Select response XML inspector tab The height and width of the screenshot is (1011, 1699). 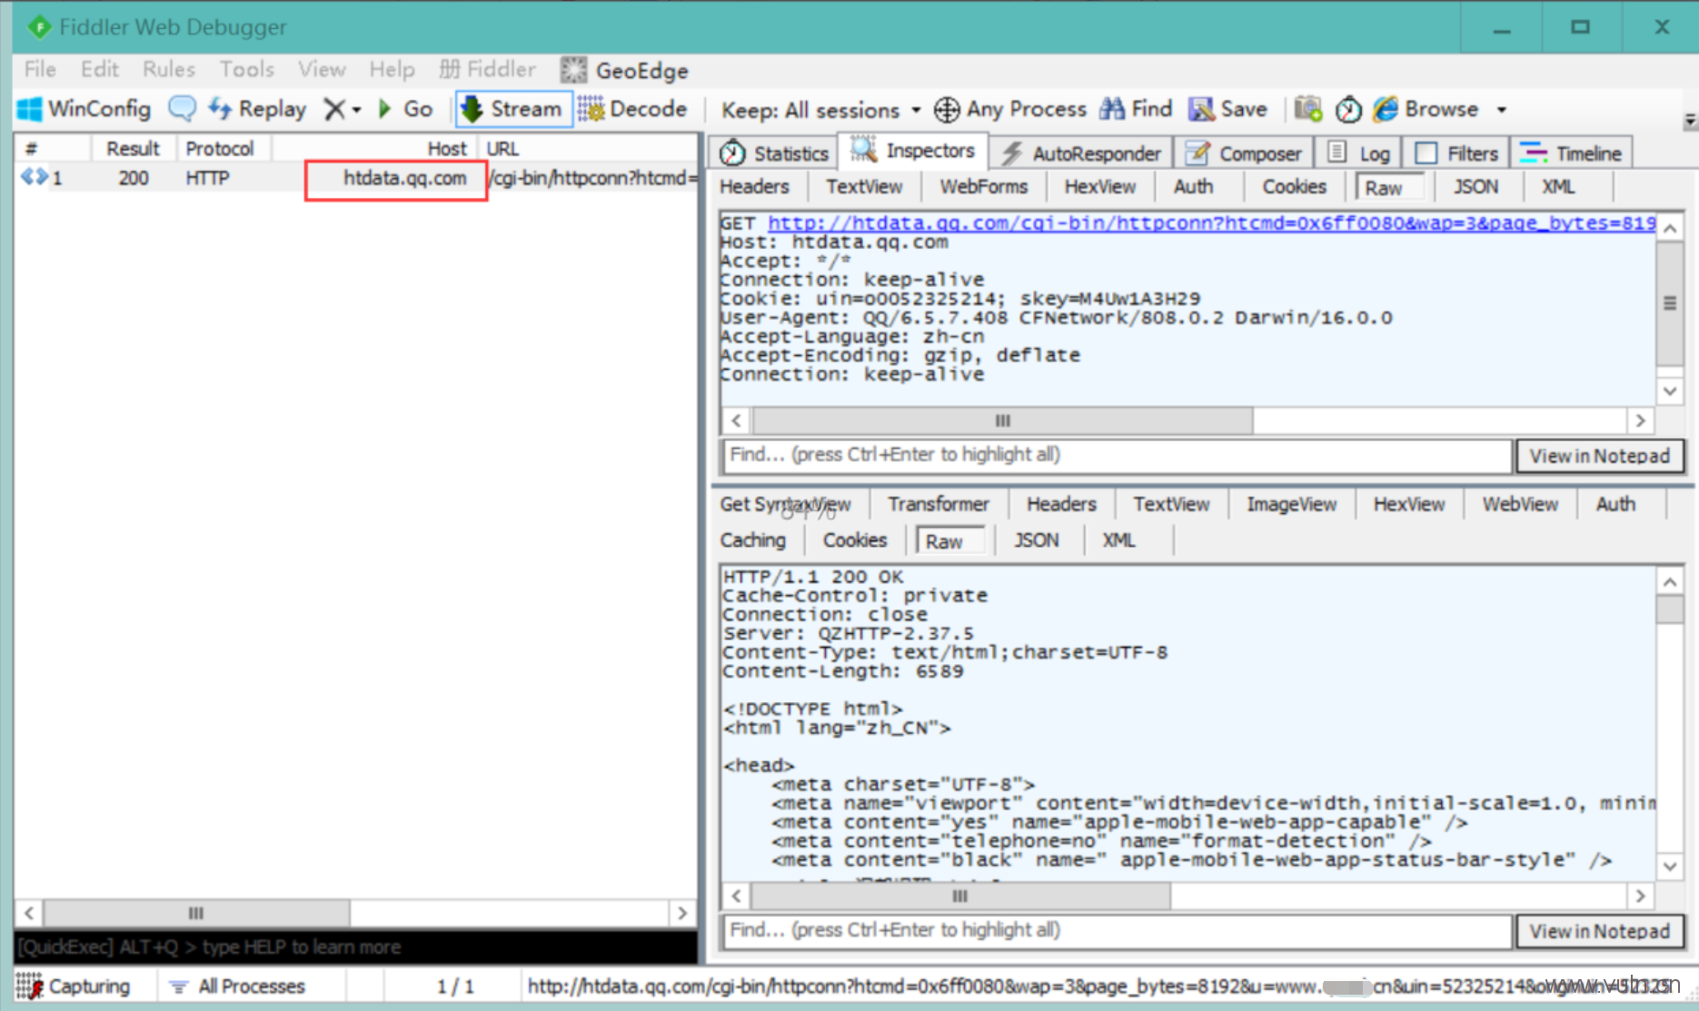pyautogui.click(x=1118, y=540)
